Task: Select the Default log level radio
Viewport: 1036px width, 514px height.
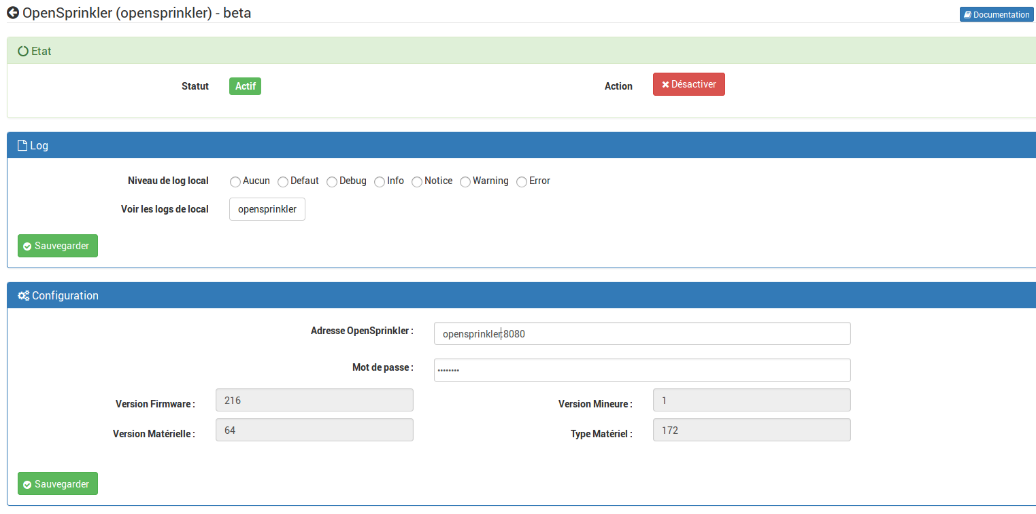Action: [x=283, y=182]
